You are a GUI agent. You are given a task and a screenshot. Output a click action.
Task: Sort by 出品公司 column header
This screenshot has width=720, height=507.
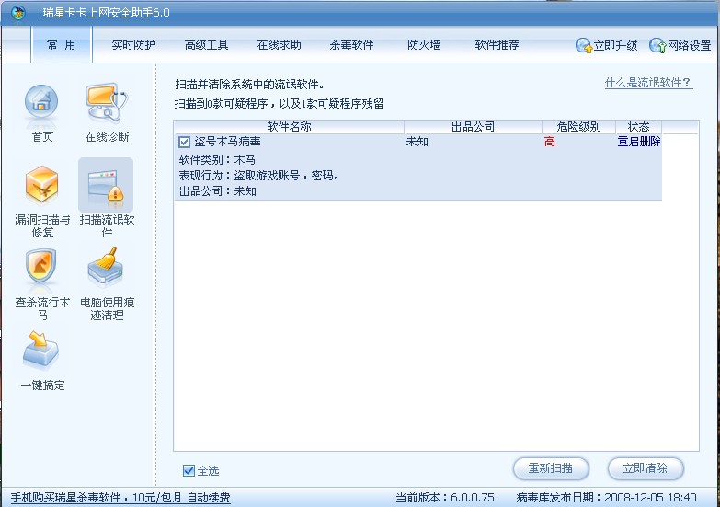[x=473, y=127]
